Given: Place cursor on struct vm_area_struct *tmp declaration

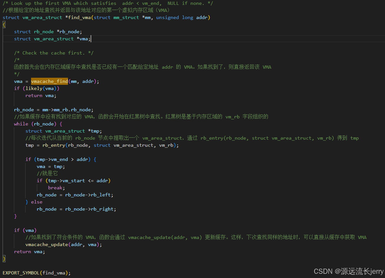Looking at the screenshot, I should [65, 131].
